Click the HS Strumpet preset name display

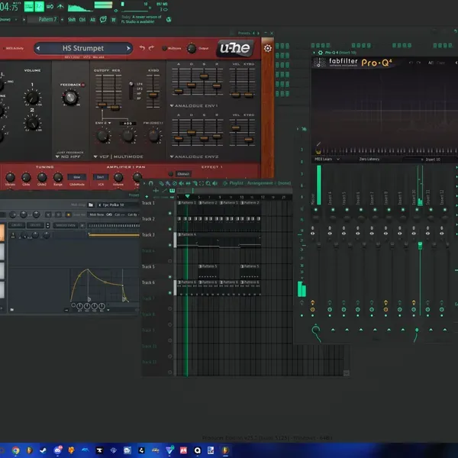pos(83,48)
